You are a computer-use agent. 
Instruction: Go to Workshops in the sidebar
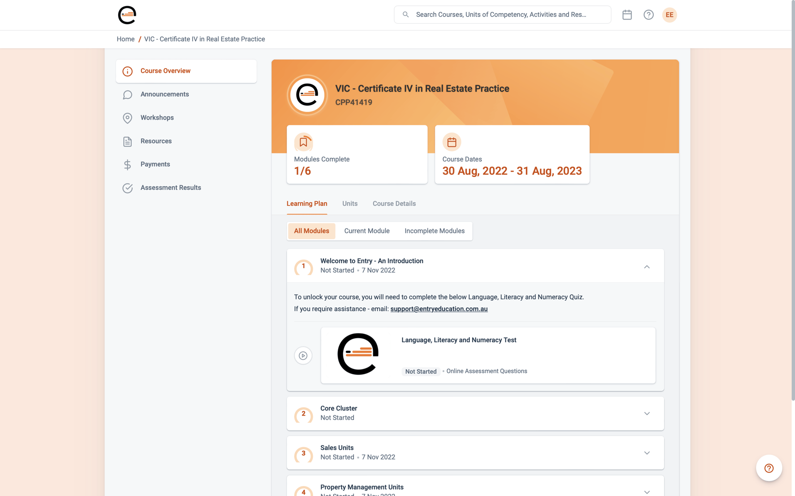(157, 118)
